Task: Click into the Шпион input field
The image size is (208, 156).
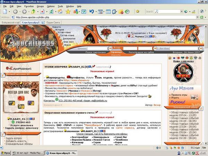Action: tap(97, 49)
